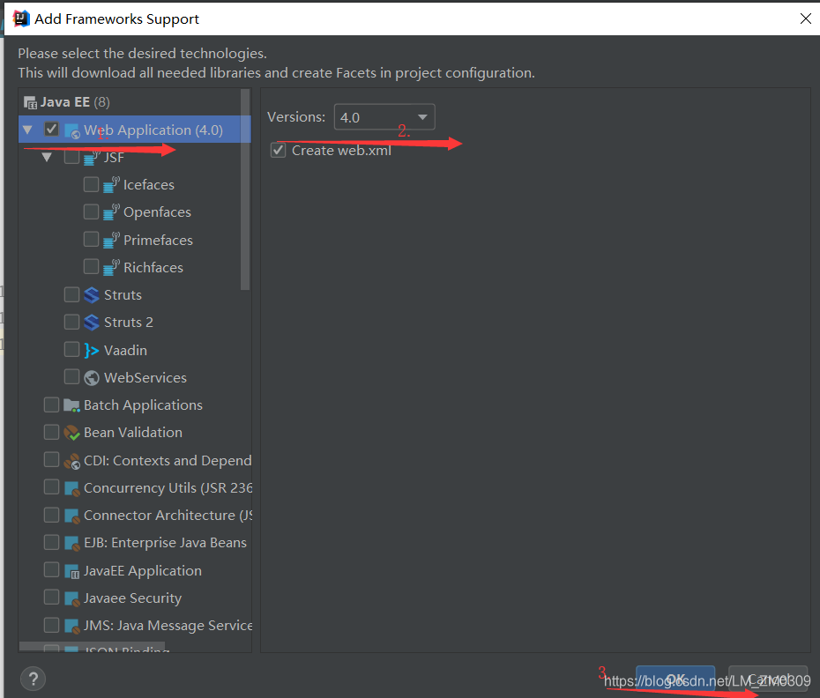Click the Vaadin icon
Screen dimensions: 820x698
pyautogui.click(x=92, y=350)
